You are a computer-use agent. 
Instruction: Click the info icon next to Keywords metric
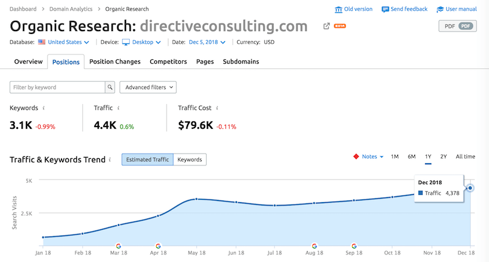click(44, 108)
